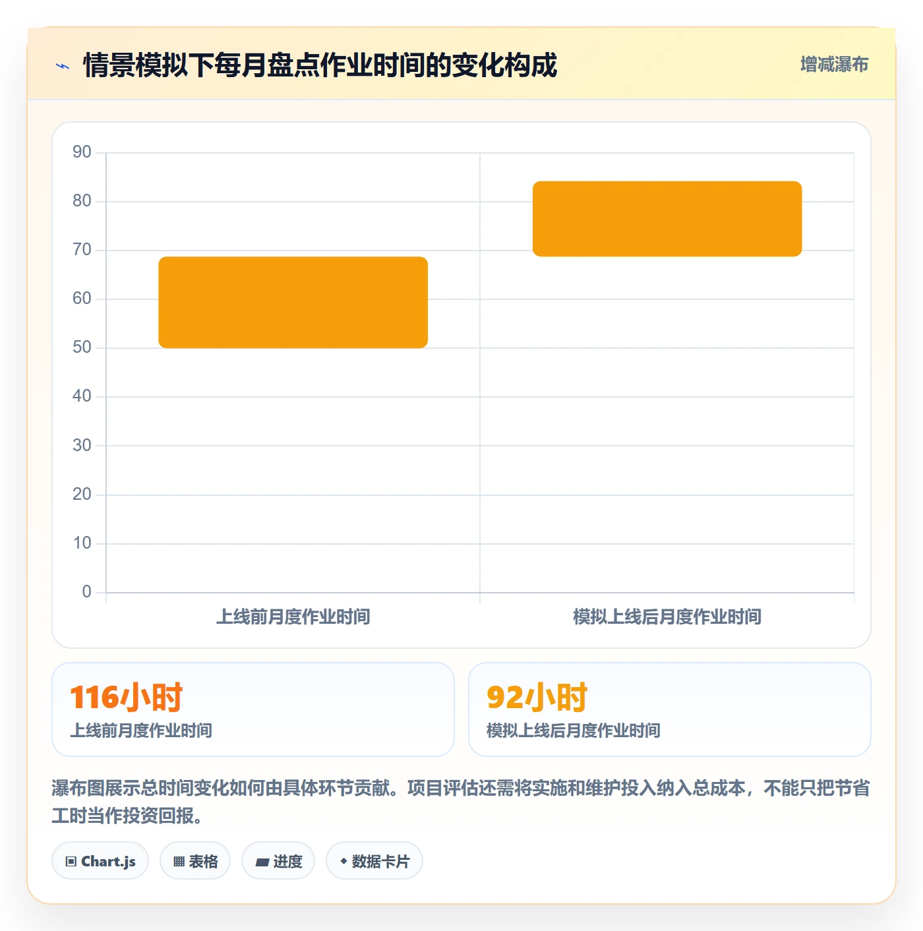This screenshot has width=923, height=931.
Task: Click the 增减瀑布 label in header
Action: 834,65
